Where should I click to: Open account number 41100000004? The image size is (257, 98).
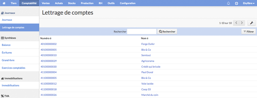[49, 72]
